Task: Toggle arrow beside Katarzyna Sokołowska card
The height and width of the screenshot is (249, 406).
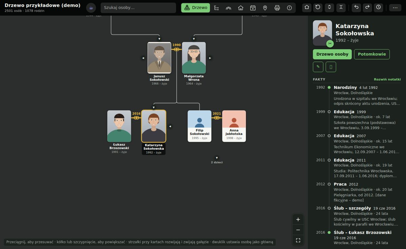Action: pos(170,126)
